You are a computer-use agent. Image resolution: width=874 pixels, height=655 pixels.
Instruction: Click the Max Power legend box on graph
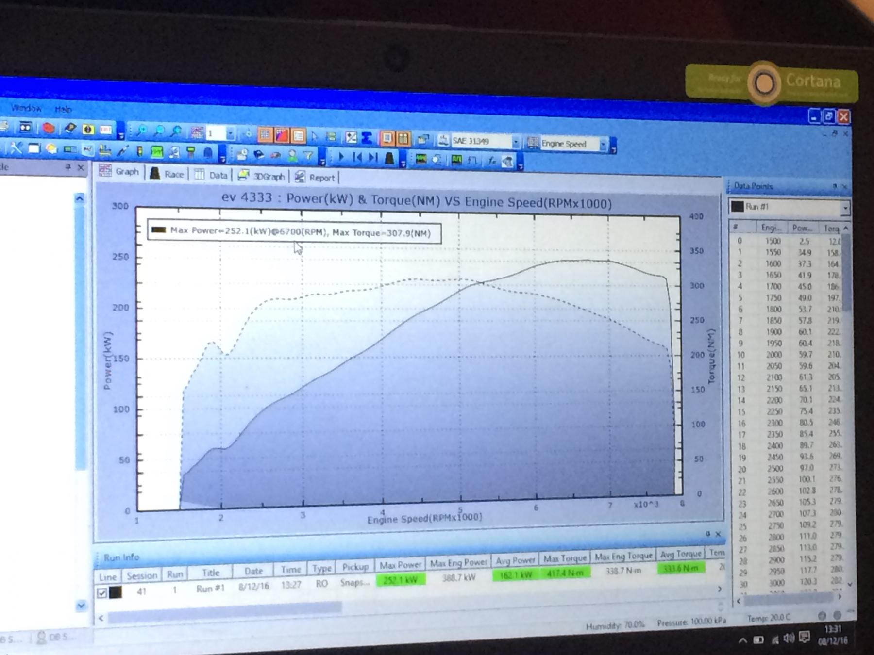(x=294, y=232)
